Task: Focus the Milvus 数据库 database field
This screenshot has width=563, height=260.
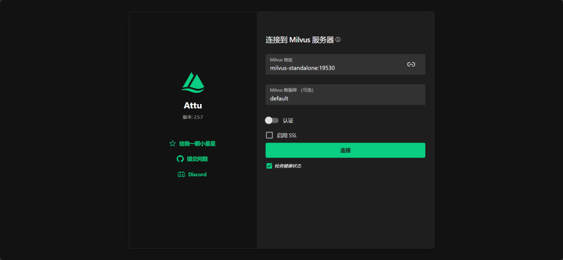Action: click(x=346, y=95)
